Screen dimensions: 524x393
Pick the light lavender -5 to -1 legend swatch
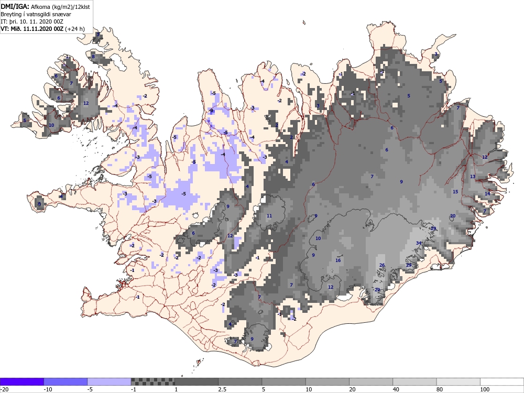coord(110,381)
